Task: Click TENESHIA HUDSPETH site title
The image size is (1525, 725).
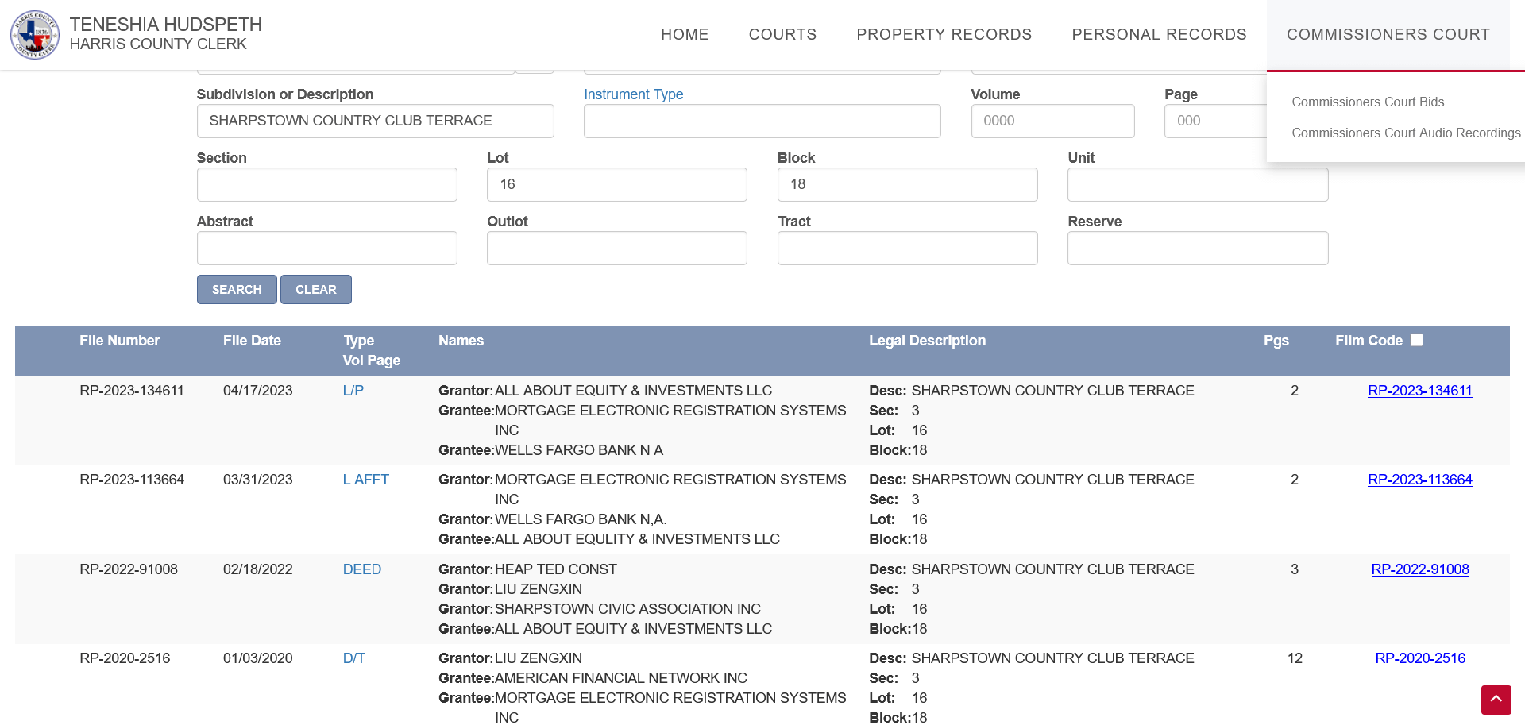Action: point(165,25)
